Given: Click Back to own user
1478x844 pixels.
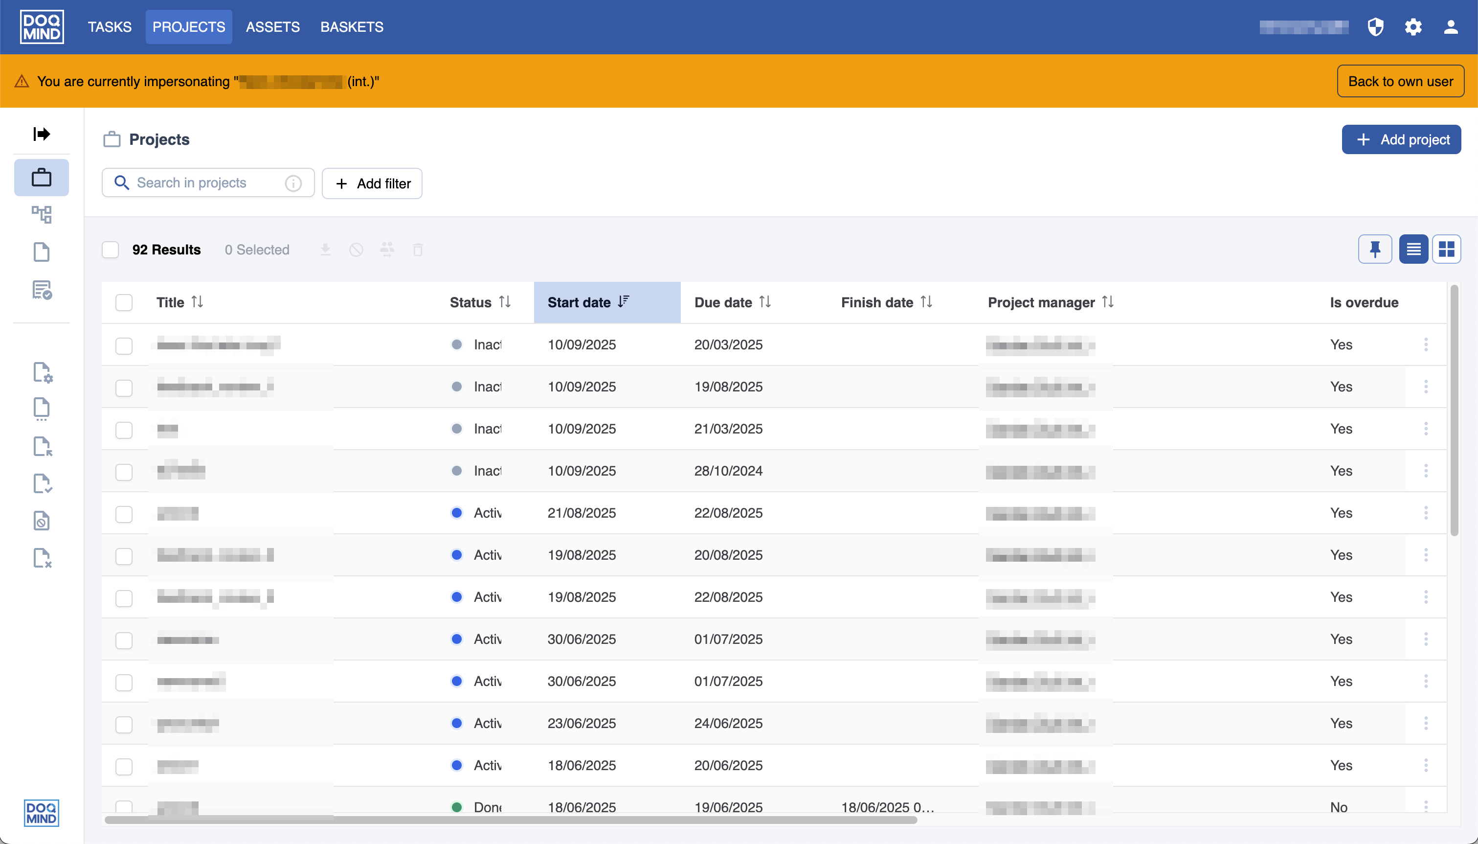Looking at the screenshot, I should 1400,81.
